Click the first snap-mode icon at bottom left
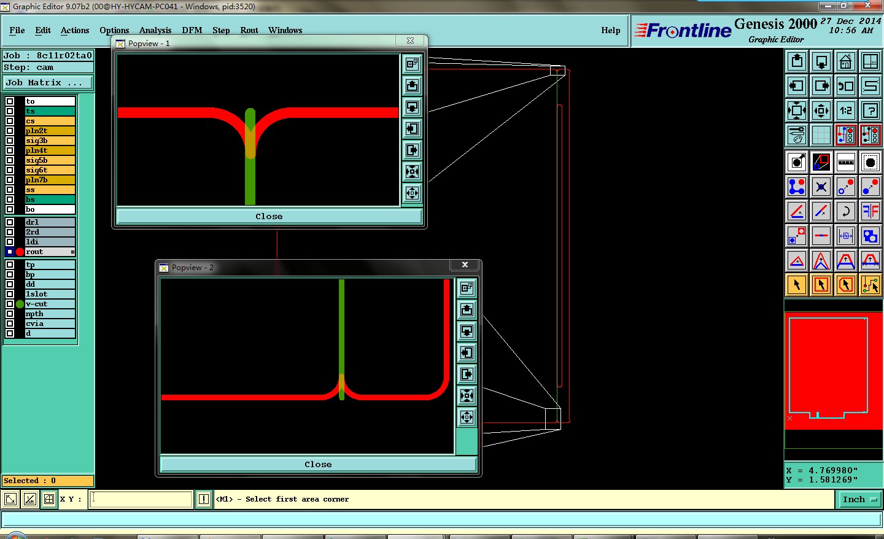Image resolution: width=884 pixels, height=539 pixels. click(10, 499)
